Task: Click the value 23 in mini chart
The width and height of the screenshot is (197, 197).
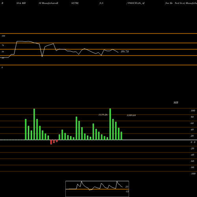Action: pos(127,187)
